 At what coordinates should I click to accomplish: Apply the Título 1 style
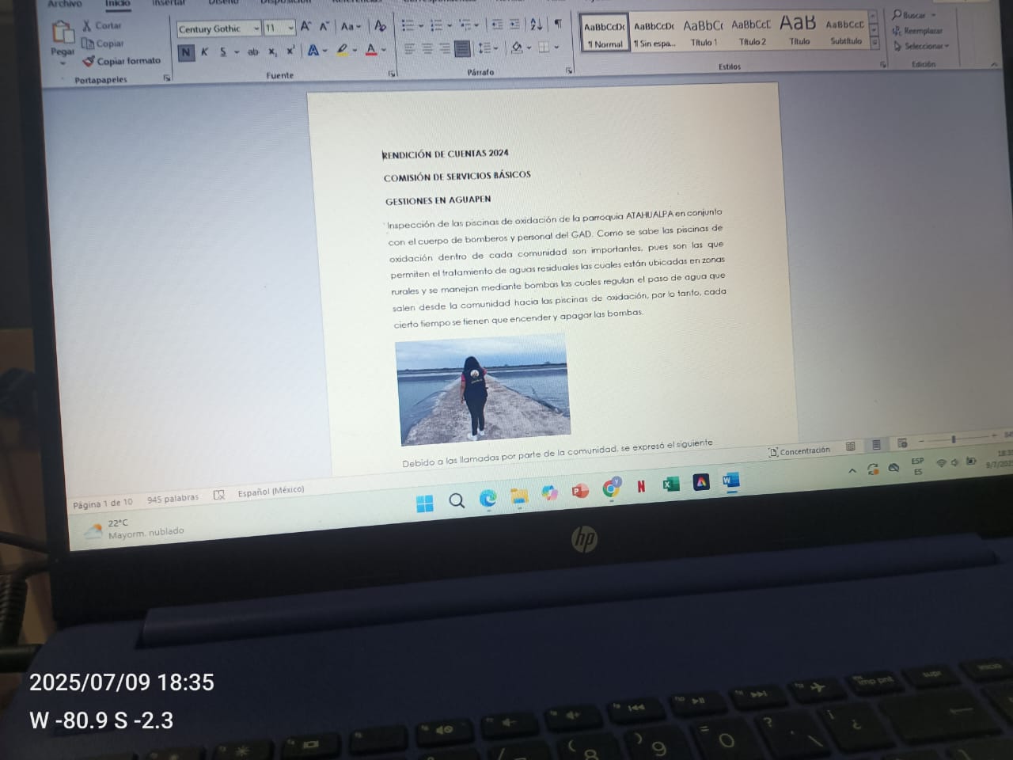[x=703, y=33]
